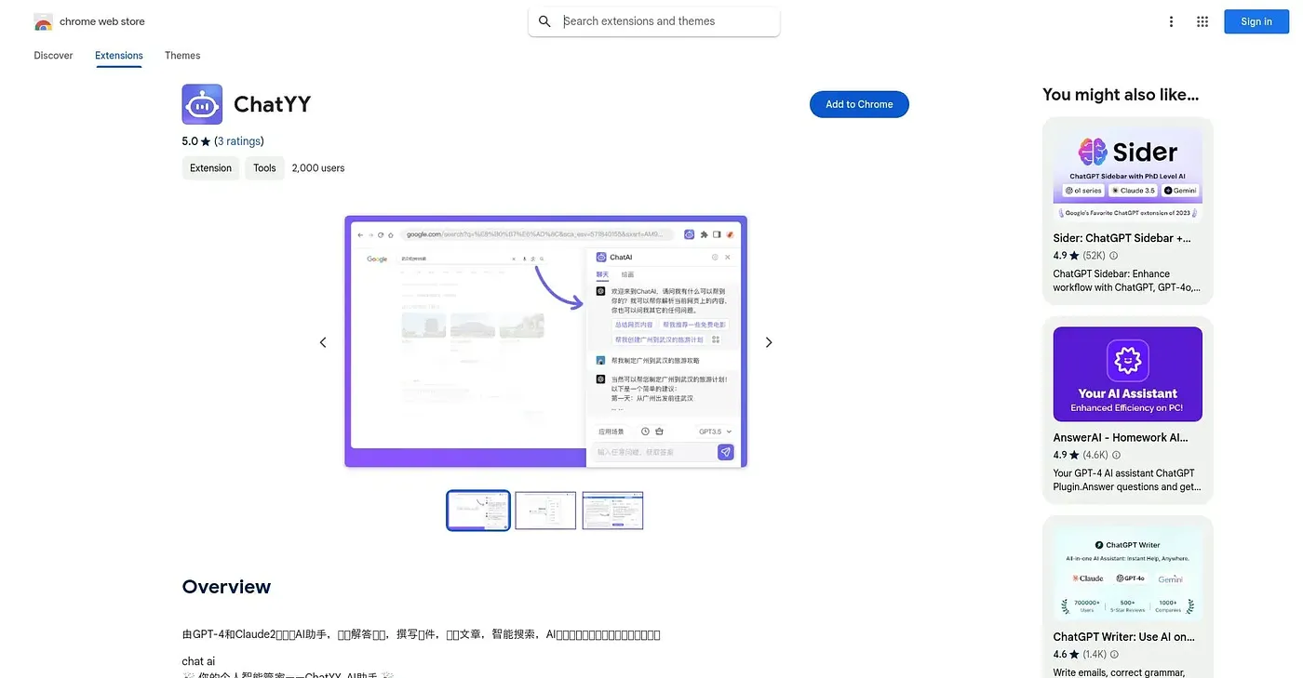The height and width of the screenshot is (678, 1303).
Task: Click the Tools category chip
Action: 265,168
